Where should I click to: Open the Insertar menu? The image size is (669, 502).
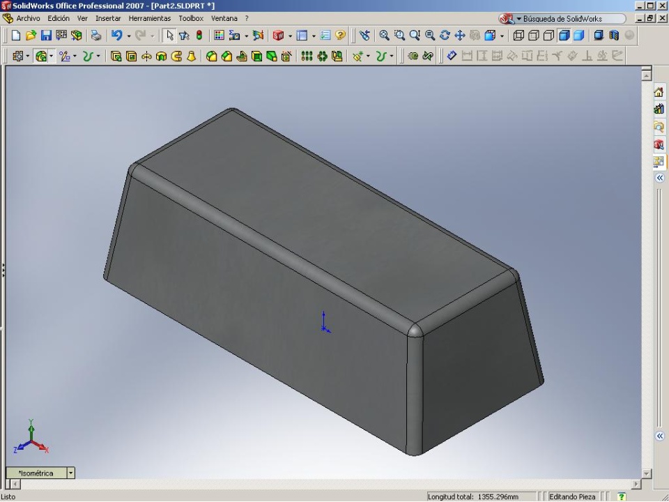[108, 18]
